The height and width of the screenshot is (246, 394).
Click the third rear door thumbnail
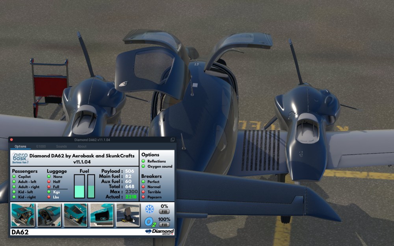[75, 215]
